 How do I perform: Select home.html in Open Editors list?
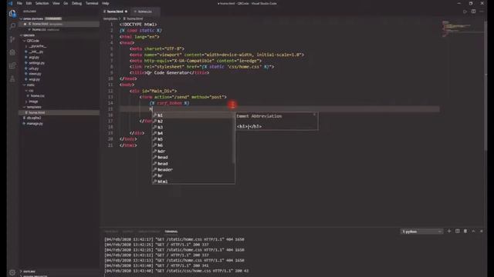click(59, 24)
